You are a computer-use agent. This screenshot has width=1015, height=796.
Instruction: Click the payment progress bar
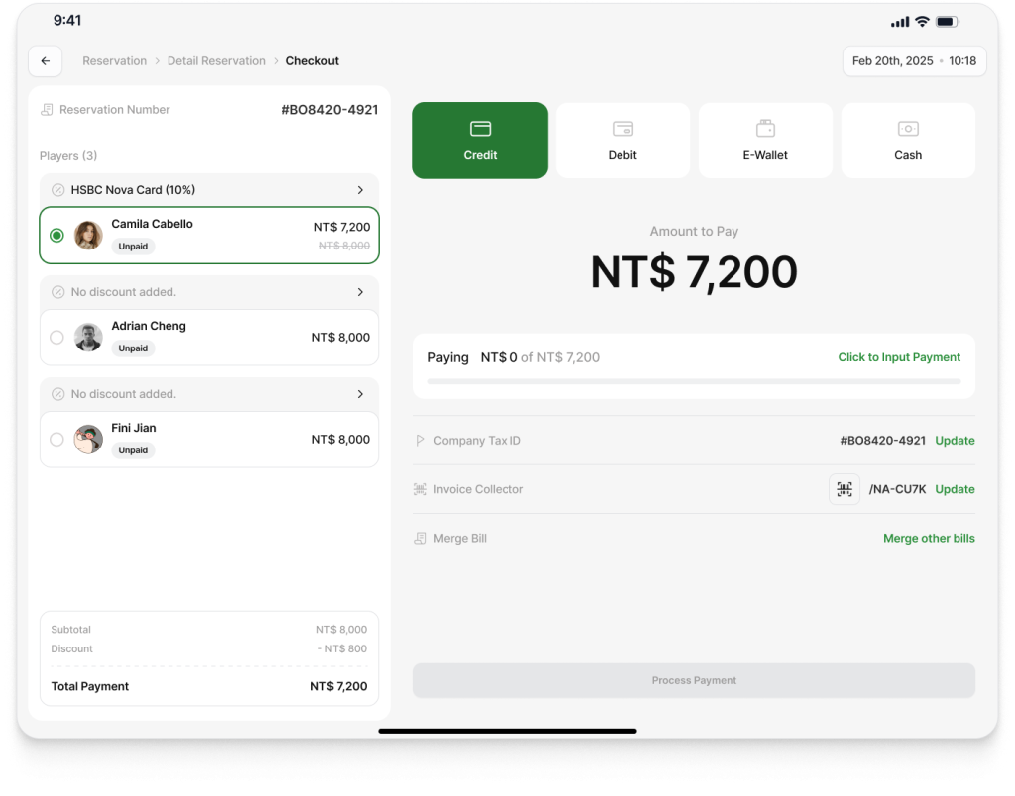(694, 381)
